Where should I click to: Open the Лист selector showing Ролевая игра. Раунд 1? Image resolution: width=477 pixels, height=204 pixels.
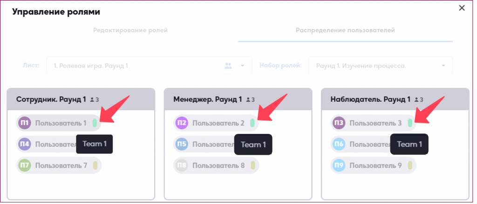coord(149,66)
